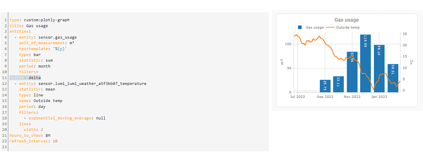This screenshot has height=153, width=423.
Task: Select the 33.11 bar in the chart
Action: [x=338, y=84]
